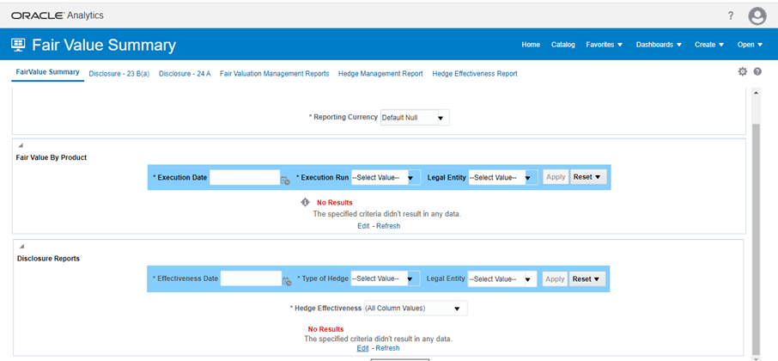
Task: Collapse the Fair Value By Product section
Action: 21,146
